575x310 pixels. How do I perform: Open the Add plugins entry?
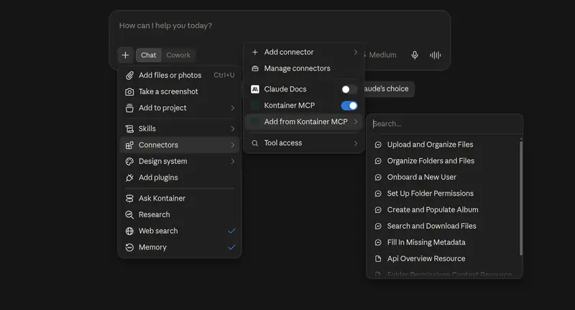[x=179, y=178]
